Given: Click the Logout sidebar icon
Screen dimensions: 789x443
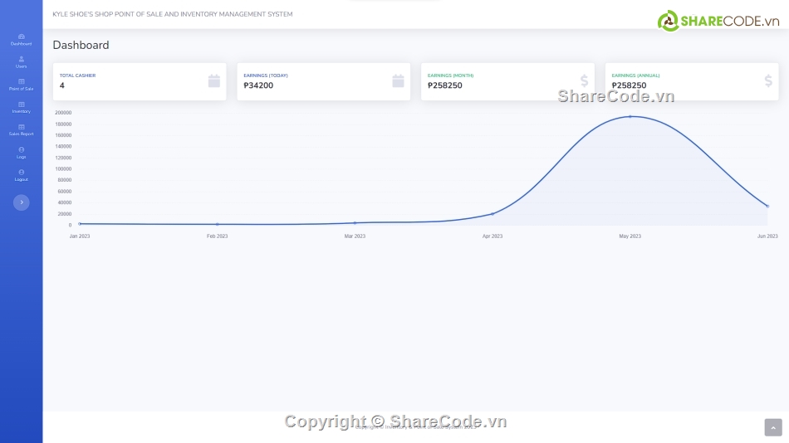Looking at the screenshot, I should coord(21,172).
